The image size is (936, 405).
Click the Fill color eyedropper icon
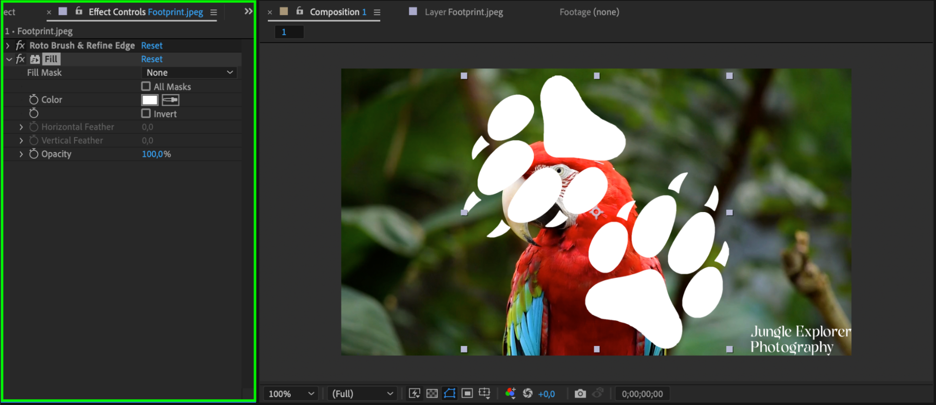[170, 100]
